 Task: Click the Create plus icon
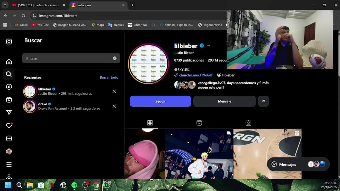pyautogui.click(x=9, y=138)
